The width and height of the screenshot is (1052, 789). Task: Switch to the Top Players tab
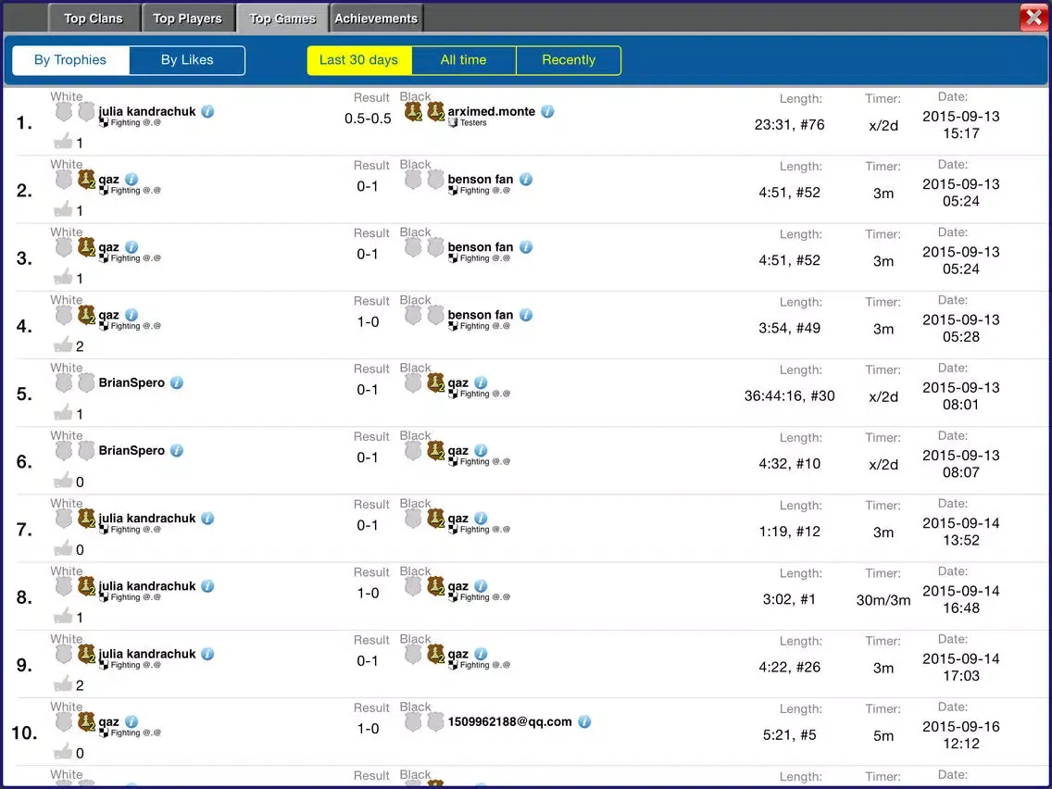coord(187,19)
